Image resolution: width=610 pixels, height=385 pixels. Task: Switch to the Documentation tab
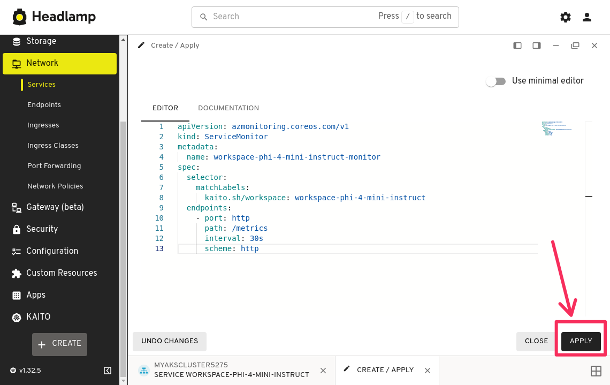(x=228, y=108)
